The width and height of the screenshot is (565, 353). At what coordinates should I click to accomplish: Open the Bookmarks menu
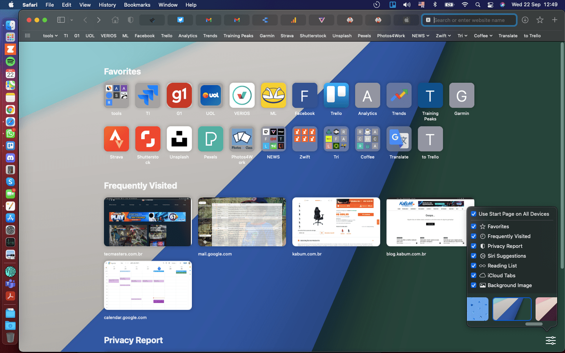pyautogui.click(x=137, y=5)
